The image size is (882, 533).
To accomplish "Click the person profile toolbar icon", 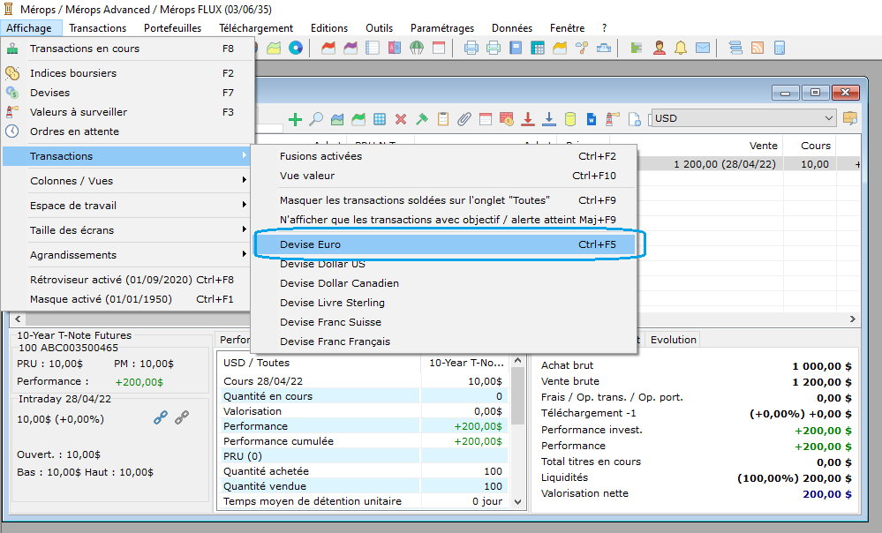I will coord(660,48).
